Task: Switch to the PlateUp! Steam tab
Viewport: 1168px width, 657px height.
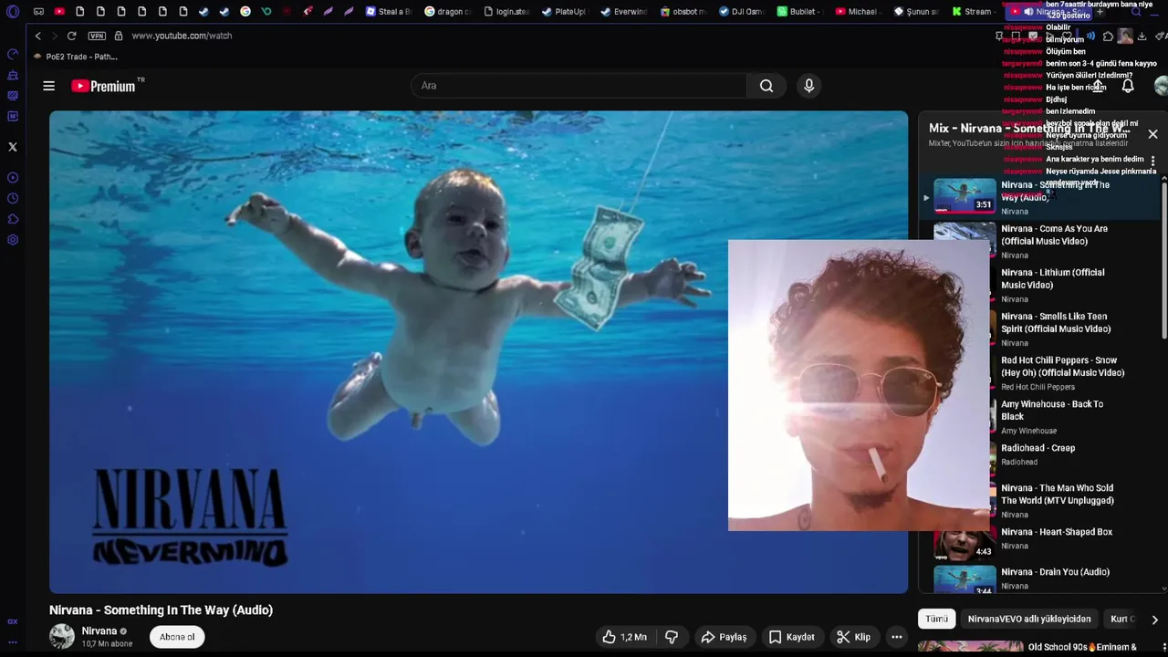Action: tap(564, 12)
